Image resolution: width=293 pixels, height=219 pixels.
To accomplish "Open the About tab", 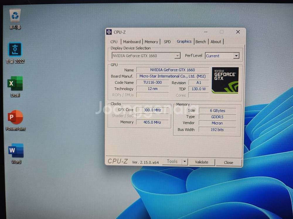I will point(216,42).
